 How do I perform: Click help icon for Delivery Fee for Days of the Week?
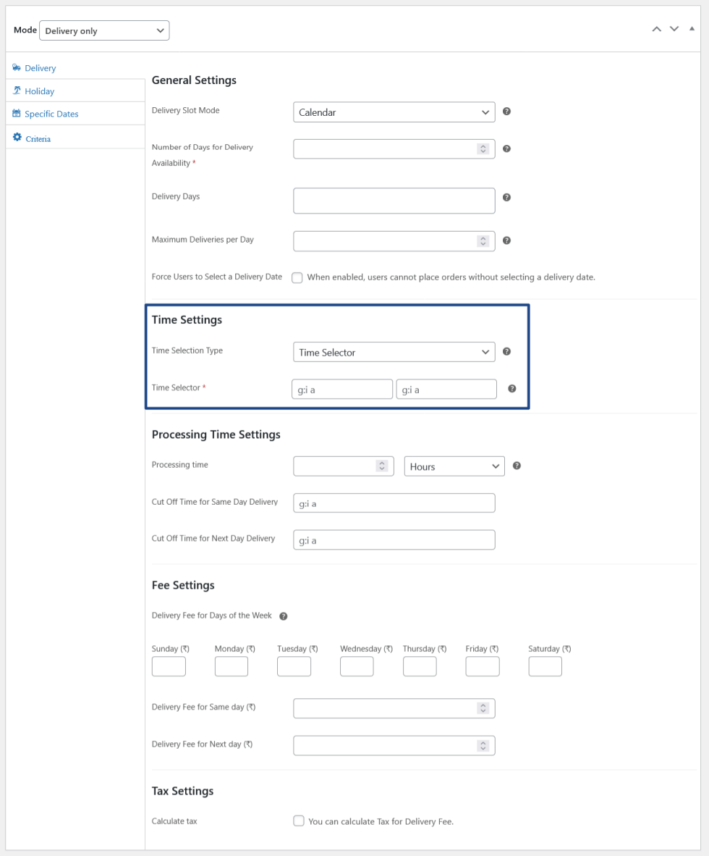[283, 616]
